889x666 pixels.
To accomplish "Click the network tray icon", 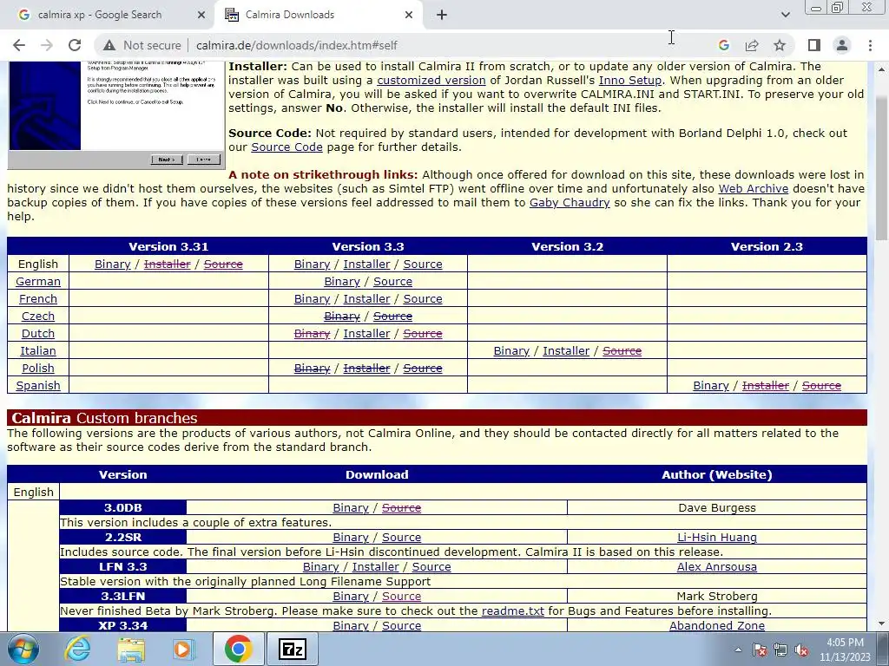I will pyautogui.click(x=780, y=650).
